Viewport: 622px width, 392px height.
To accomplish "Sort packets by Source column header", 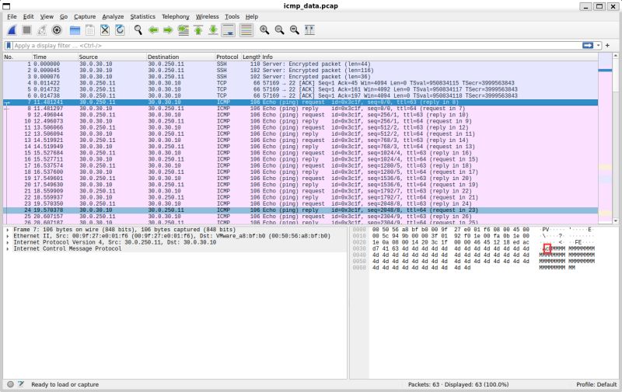I will tap(113, 57).
